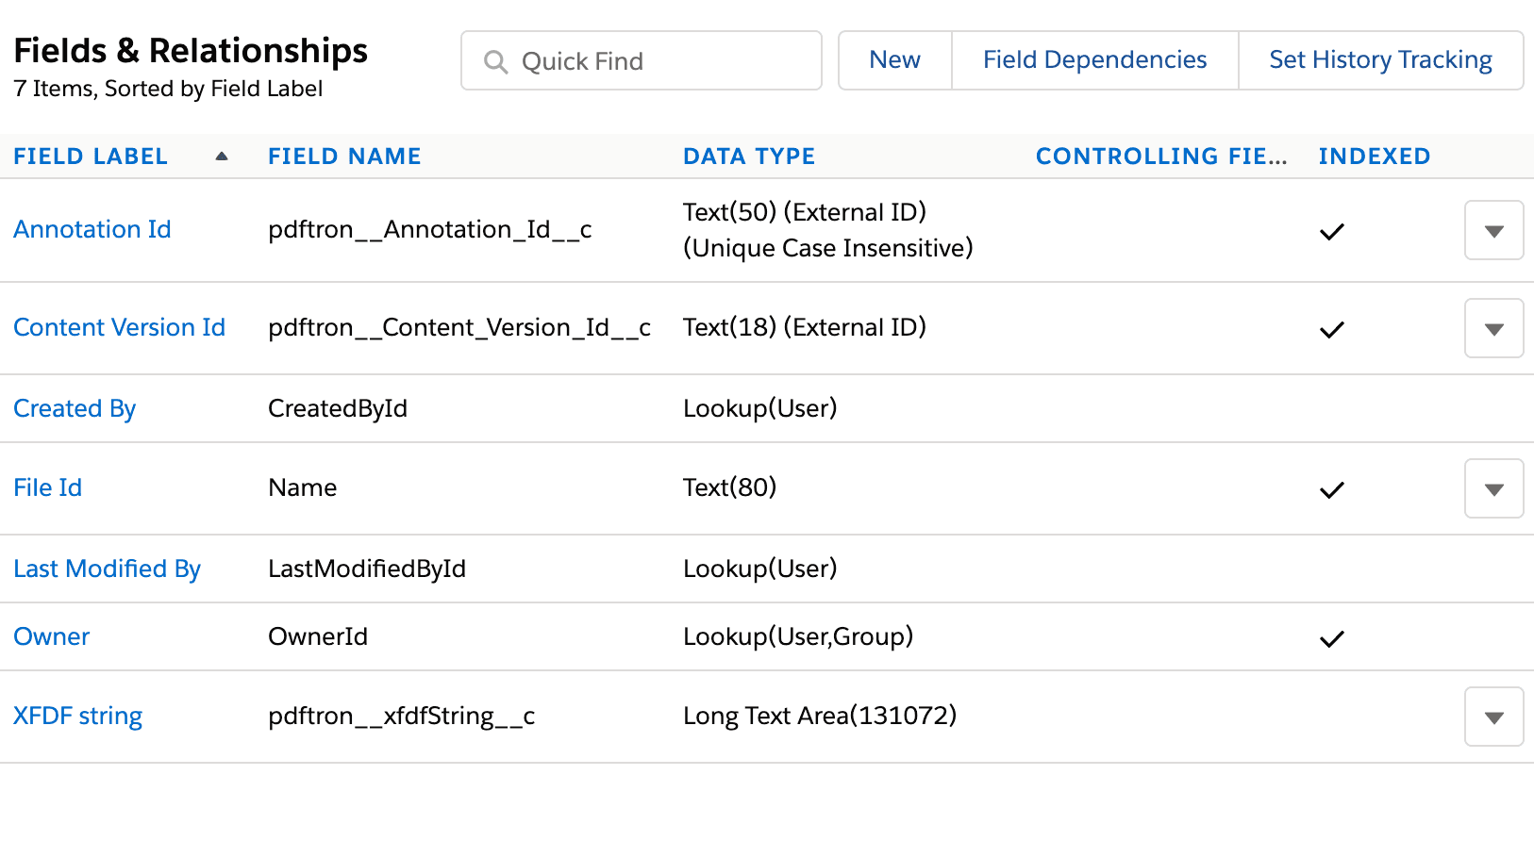Show actions for the XFDF string row

pyautogui.click(x=1493, y=717)
